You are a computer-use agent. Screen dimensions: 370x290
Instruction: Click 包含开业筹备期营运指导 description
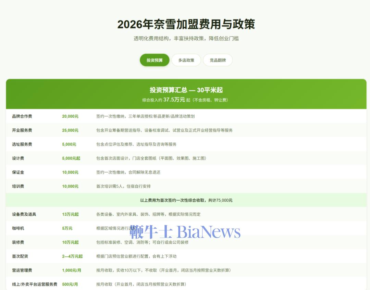164,130
